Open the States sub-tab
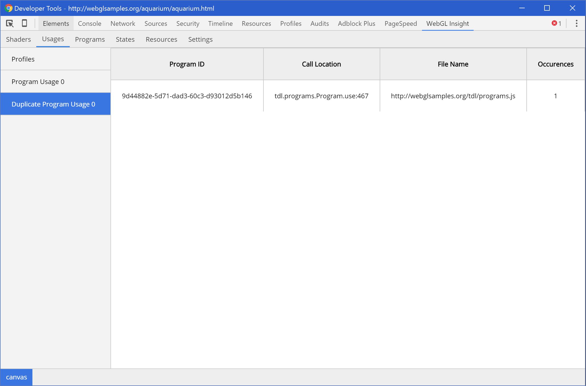The width and height of the screenshot is (586, 386). [x=125, y=39]
